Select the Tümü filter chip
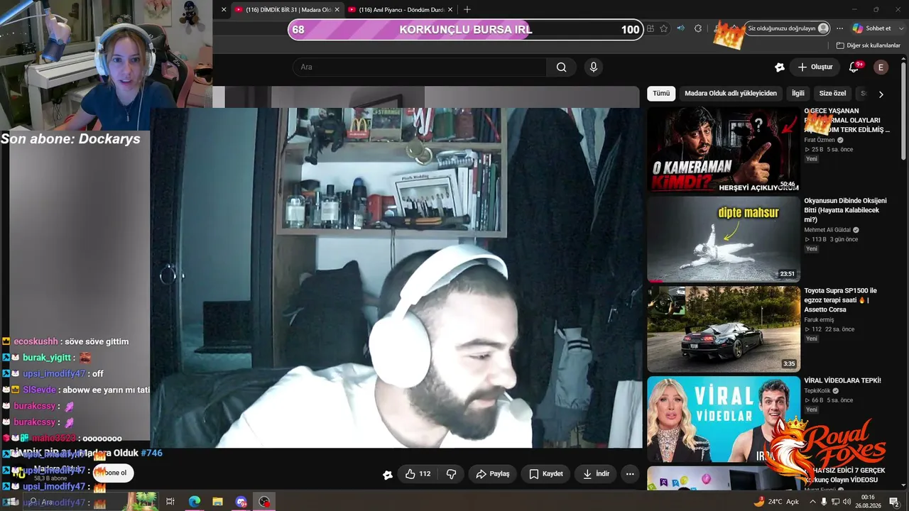This screenshot has width=909, height=511. tap(661, 94)
